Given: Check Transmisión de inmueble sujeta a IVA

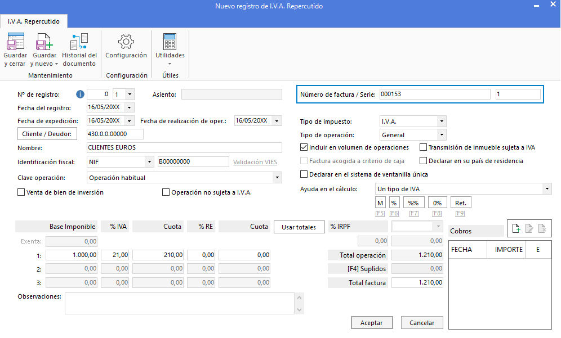Looking at the screenshot, I should [x=423, y=147].
